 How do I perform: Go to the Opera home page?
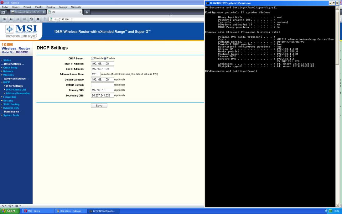coord(38,19)
